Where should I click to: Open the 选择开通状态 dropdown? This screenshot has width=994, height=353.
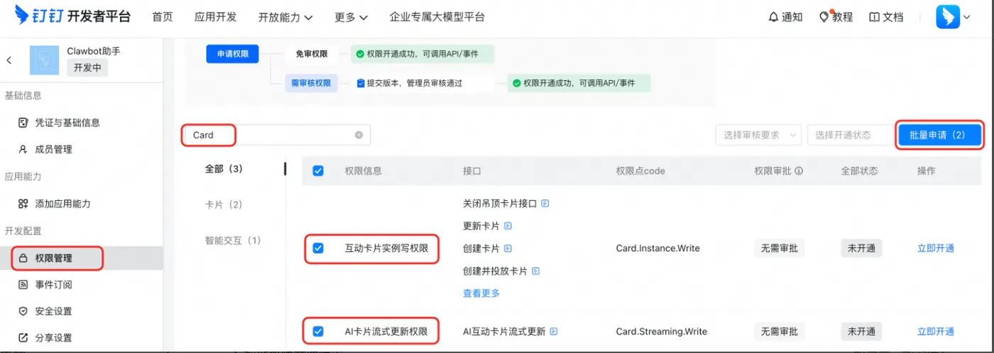(849, 135)
